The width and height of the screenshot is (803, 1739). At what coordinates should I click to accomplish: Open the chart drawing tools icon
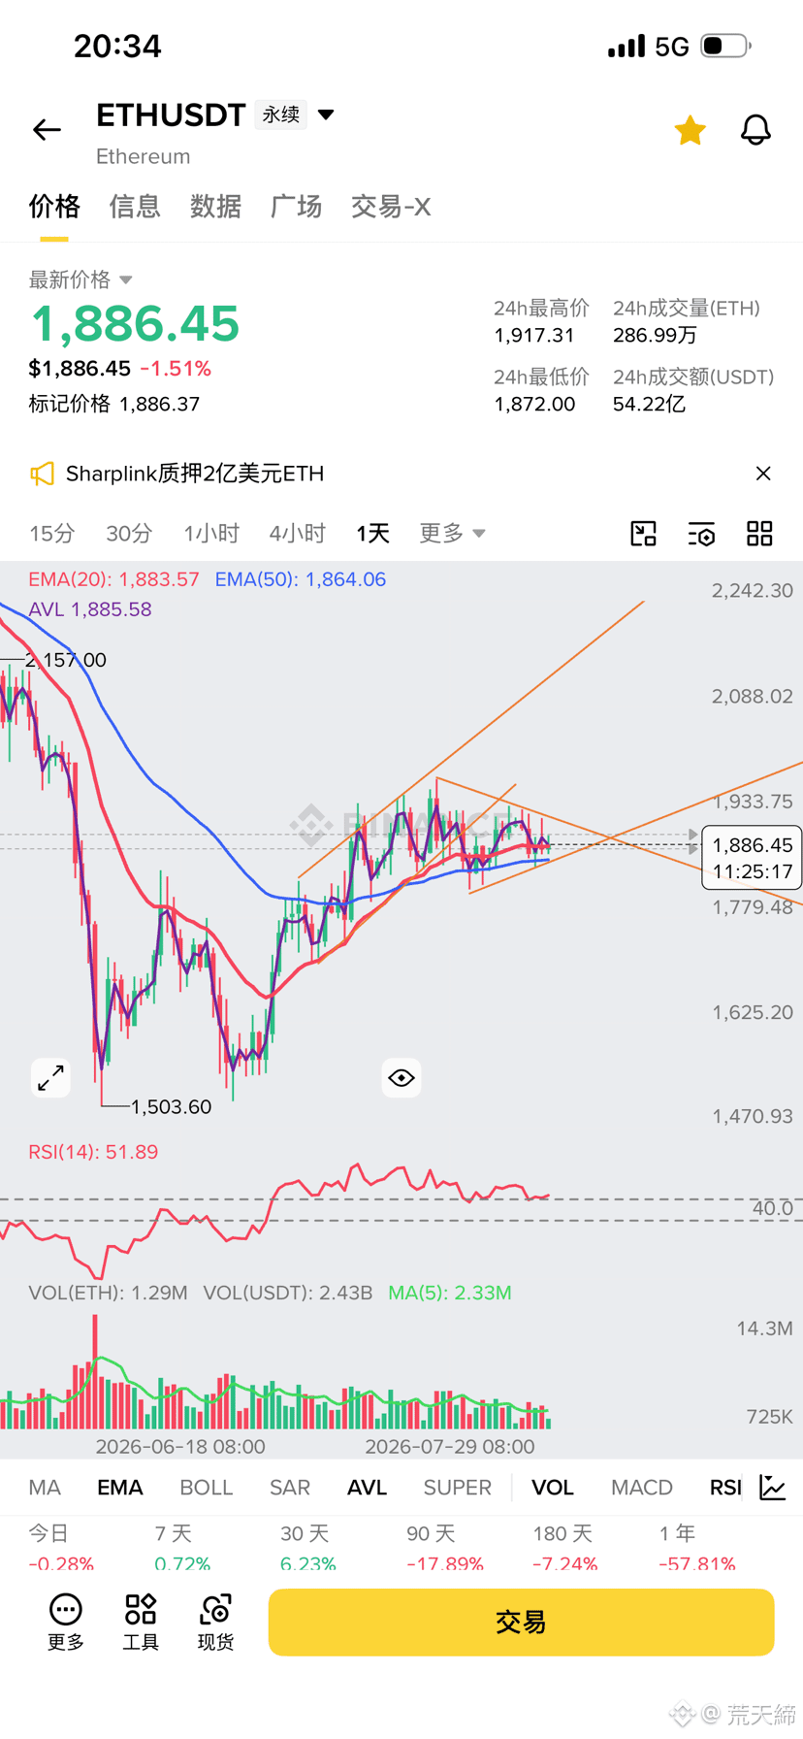[x=643, y=533]
